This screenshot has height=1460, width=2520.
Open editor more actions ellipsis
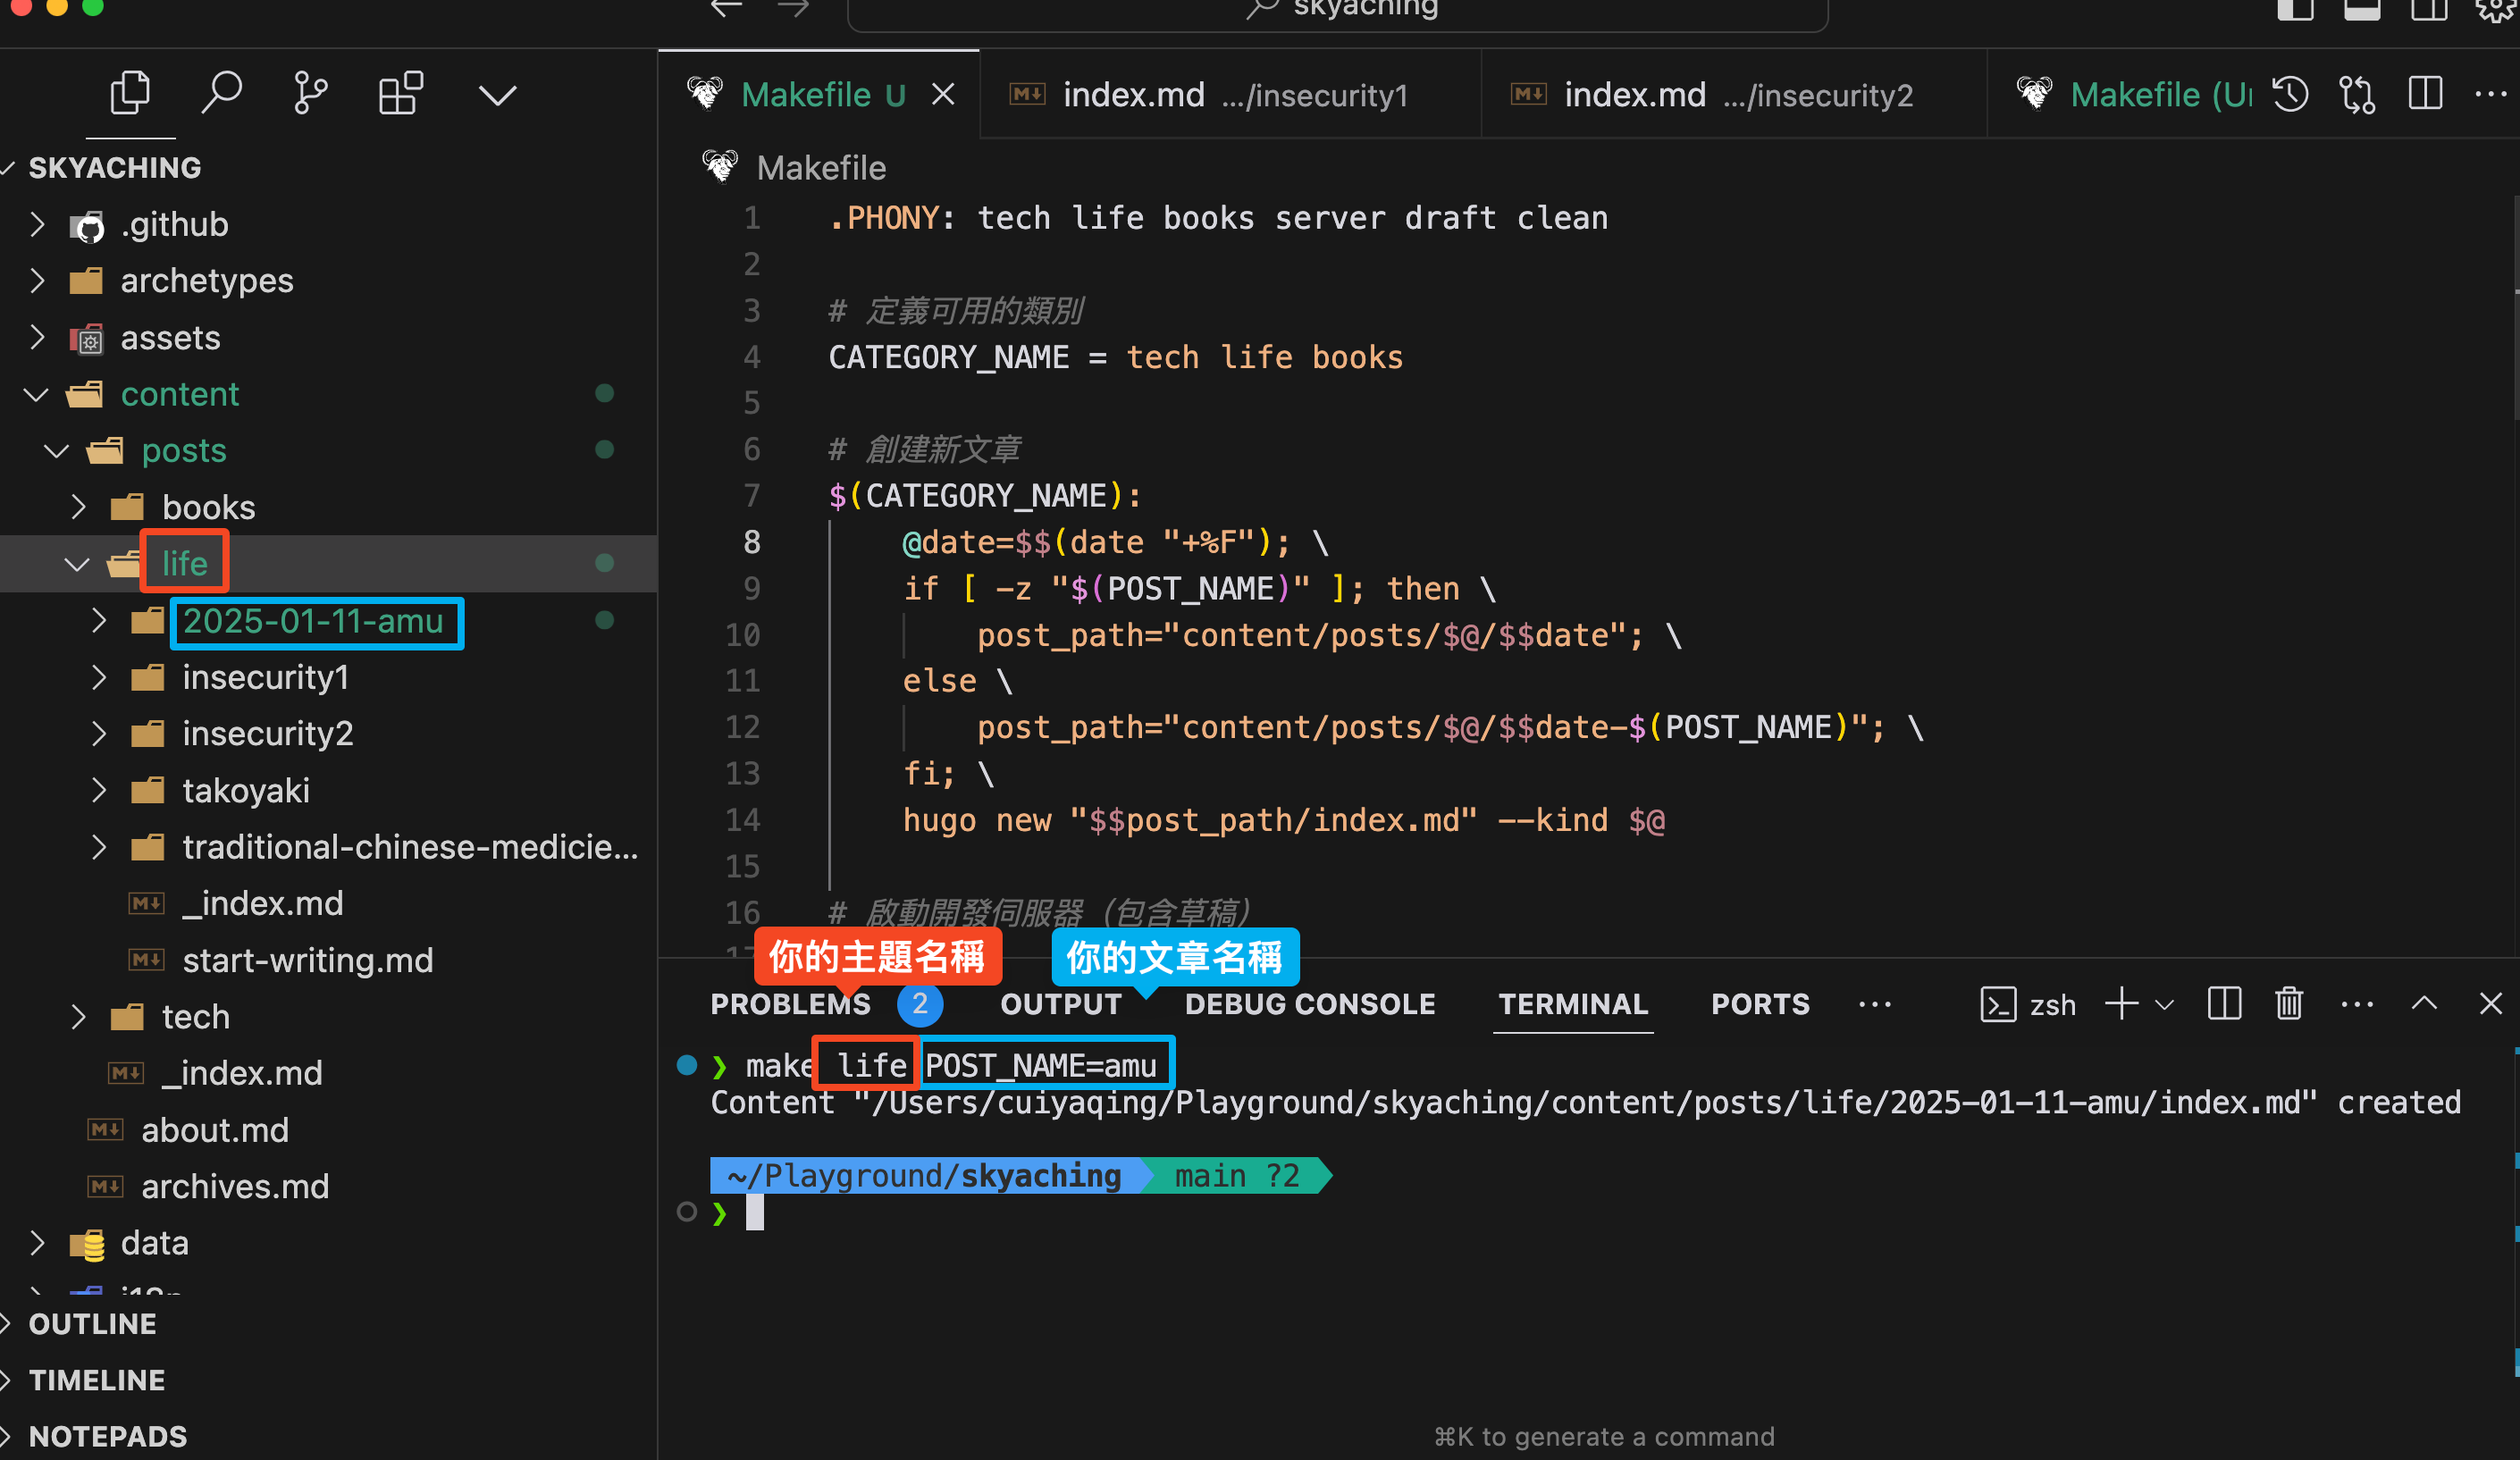pyautogui.click(x=2490, y=95)
